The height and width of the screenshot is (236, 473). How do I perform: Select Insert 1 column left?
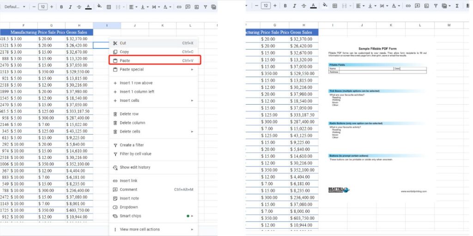[153, 92]
